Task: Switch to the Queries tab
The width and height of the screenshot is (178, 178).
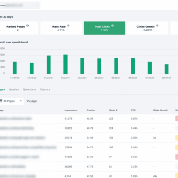Action: pos(14,89)
